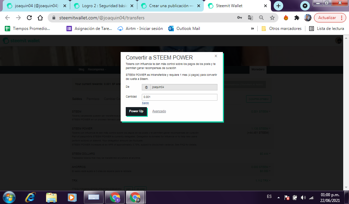The image size is (349, 204).
Task: Open the zoom magnifier icon
Action: (x=261, y=18)
